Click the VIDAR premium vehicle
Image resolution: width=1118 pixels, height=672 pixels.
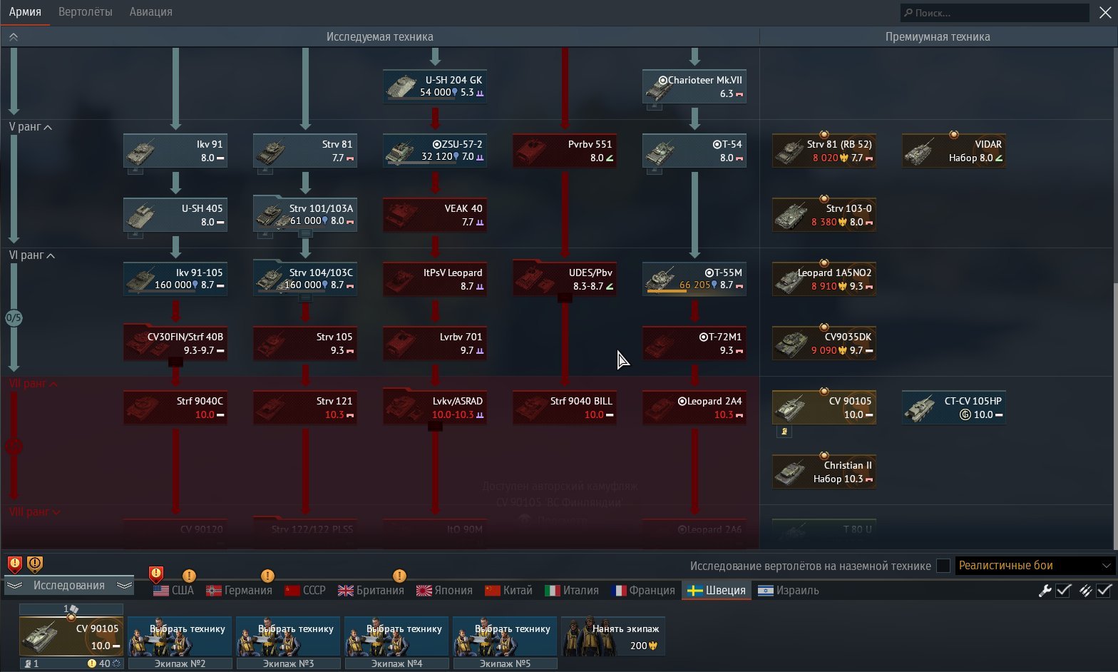tap(954, 151)
